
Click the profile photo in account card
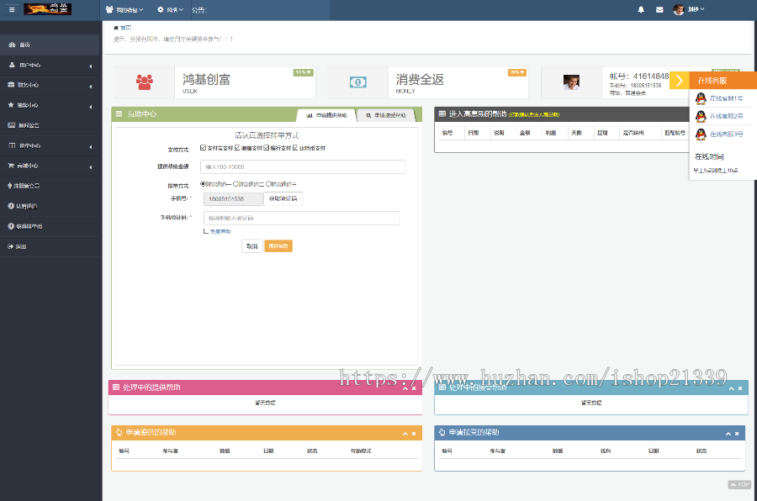571,82
